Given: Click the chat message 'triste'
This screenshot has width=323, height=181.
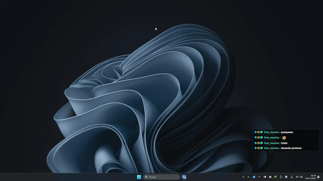Looking at the screenshot, I should pyautogui.click(x=284, y=143).
